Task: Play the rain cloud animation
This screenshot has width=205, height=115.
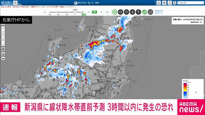Action: pos(101,12)
